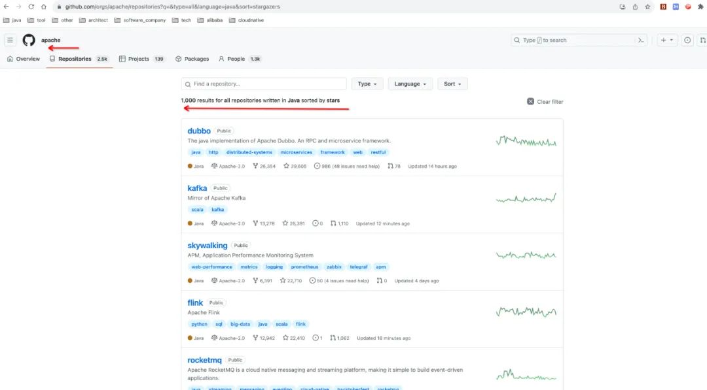
Task: Open the hamburger navigation menu
Action: (x=10, y=40)
